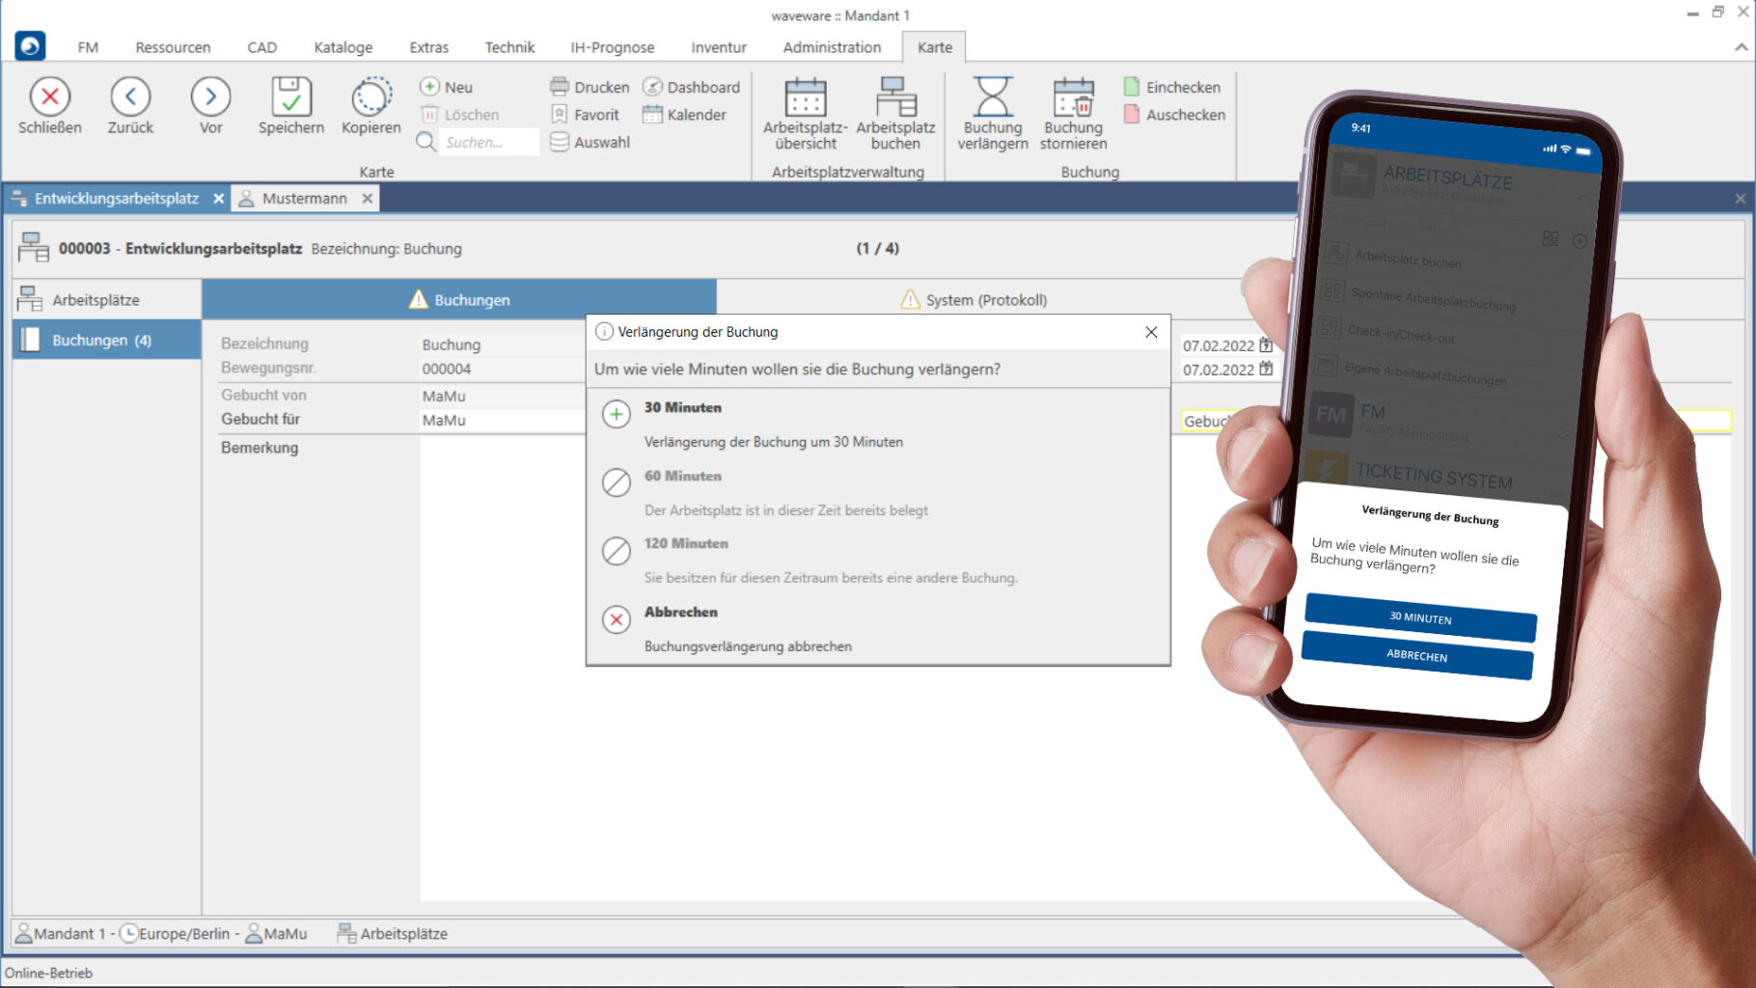Image resolution: width=1756 pixels, height=988 pixels.
Task: Open the Administration ribbon tab
Action: tap(832, 47)
